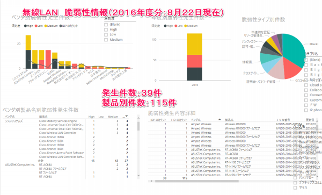Screen dimensions: 322x195
Task: Click the left arrow of the detail table horizontal scrollbar
Action: coord(151,181)
